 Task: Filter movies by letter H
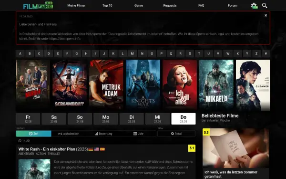click(x=86, y=53)
